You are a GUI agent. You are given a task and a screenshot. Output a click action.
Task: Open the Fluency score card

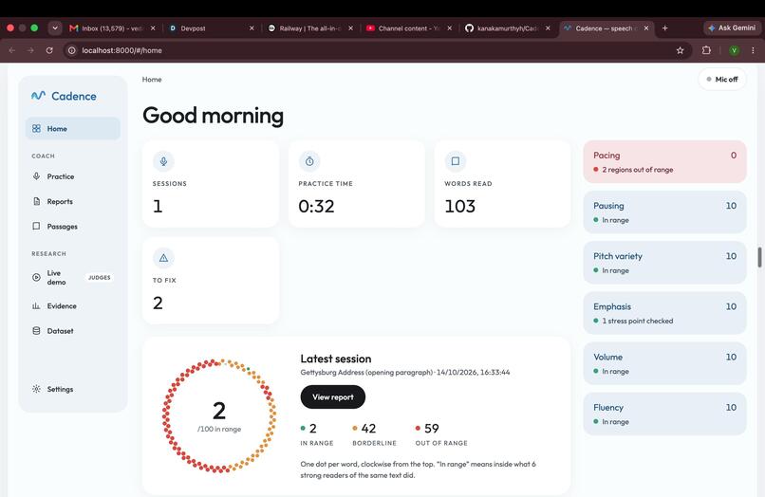664,414
